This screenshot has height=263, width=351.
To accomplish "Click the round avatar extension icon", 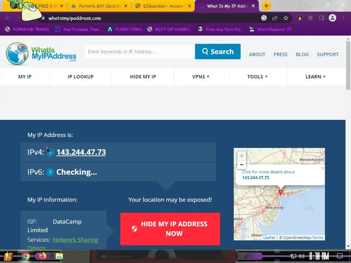I will tap(300, 18).
